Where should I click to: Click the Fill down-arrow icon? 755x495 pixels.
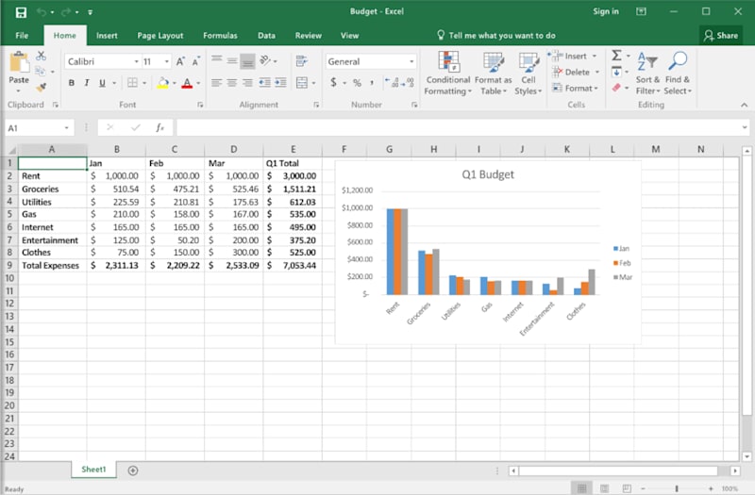click(x=616, y=73)
